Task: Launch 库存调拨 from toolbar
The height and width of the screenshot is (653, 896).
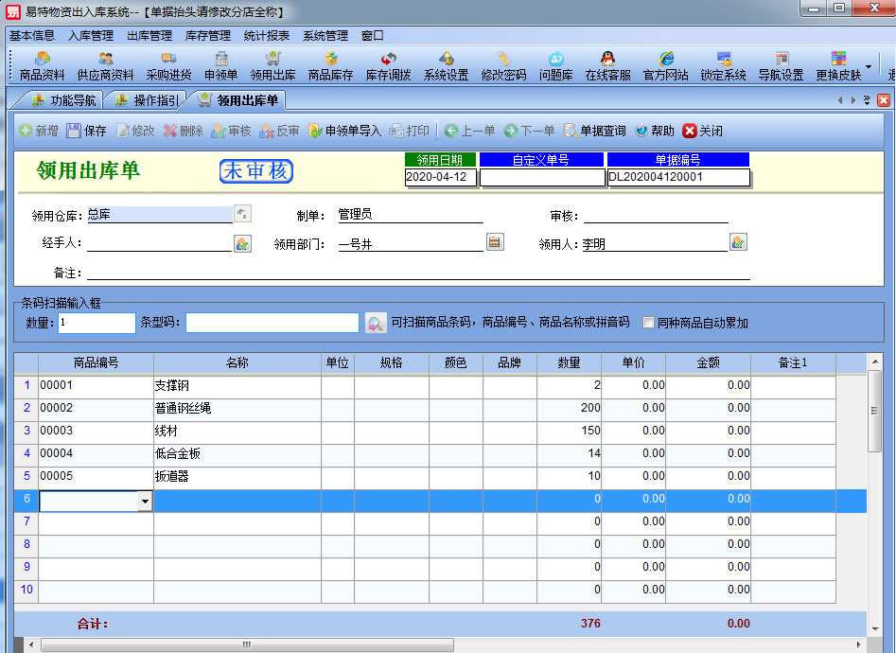Action: tap(388, 65)
